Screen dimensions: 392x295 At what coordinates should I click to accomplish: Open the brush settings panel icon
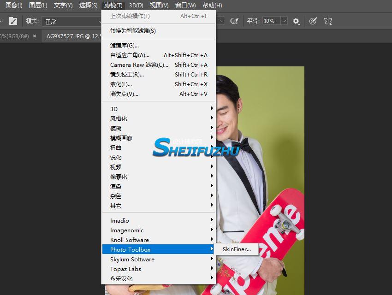(x=13, y=21)
